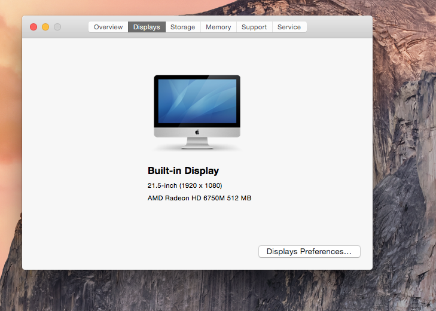Select the Displays tab
Viewport: 436px width, 311px height.
click(x=147, y=27)
